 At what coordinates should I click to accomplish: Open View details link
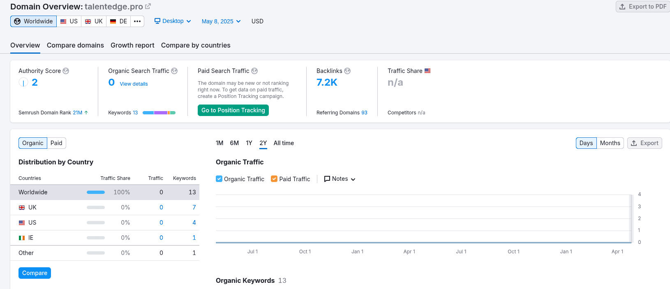(x=134, y=84)
